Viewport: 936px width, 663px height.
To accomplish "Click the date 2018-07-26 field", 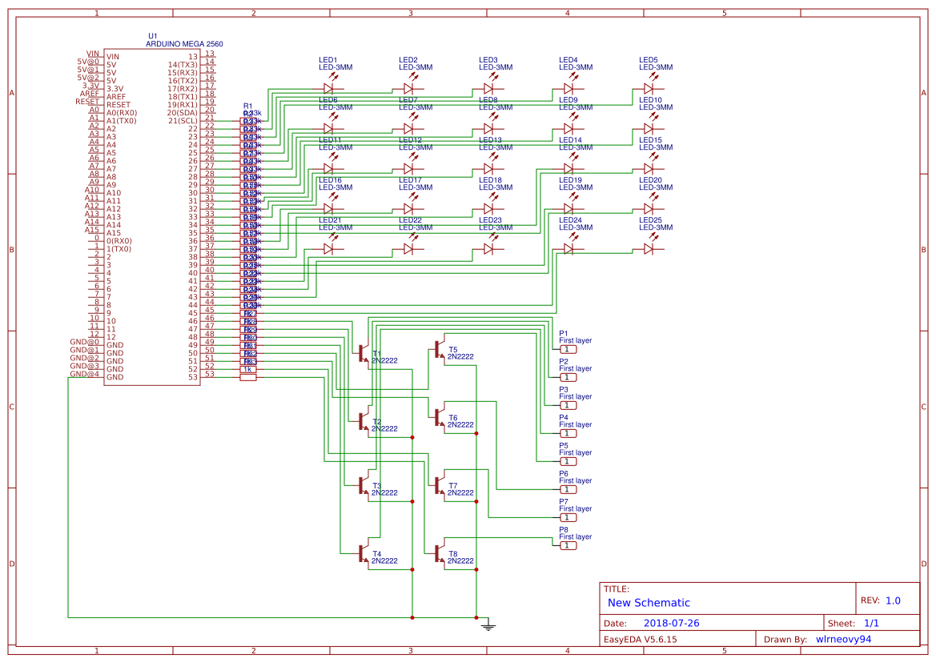I will 672,623.
